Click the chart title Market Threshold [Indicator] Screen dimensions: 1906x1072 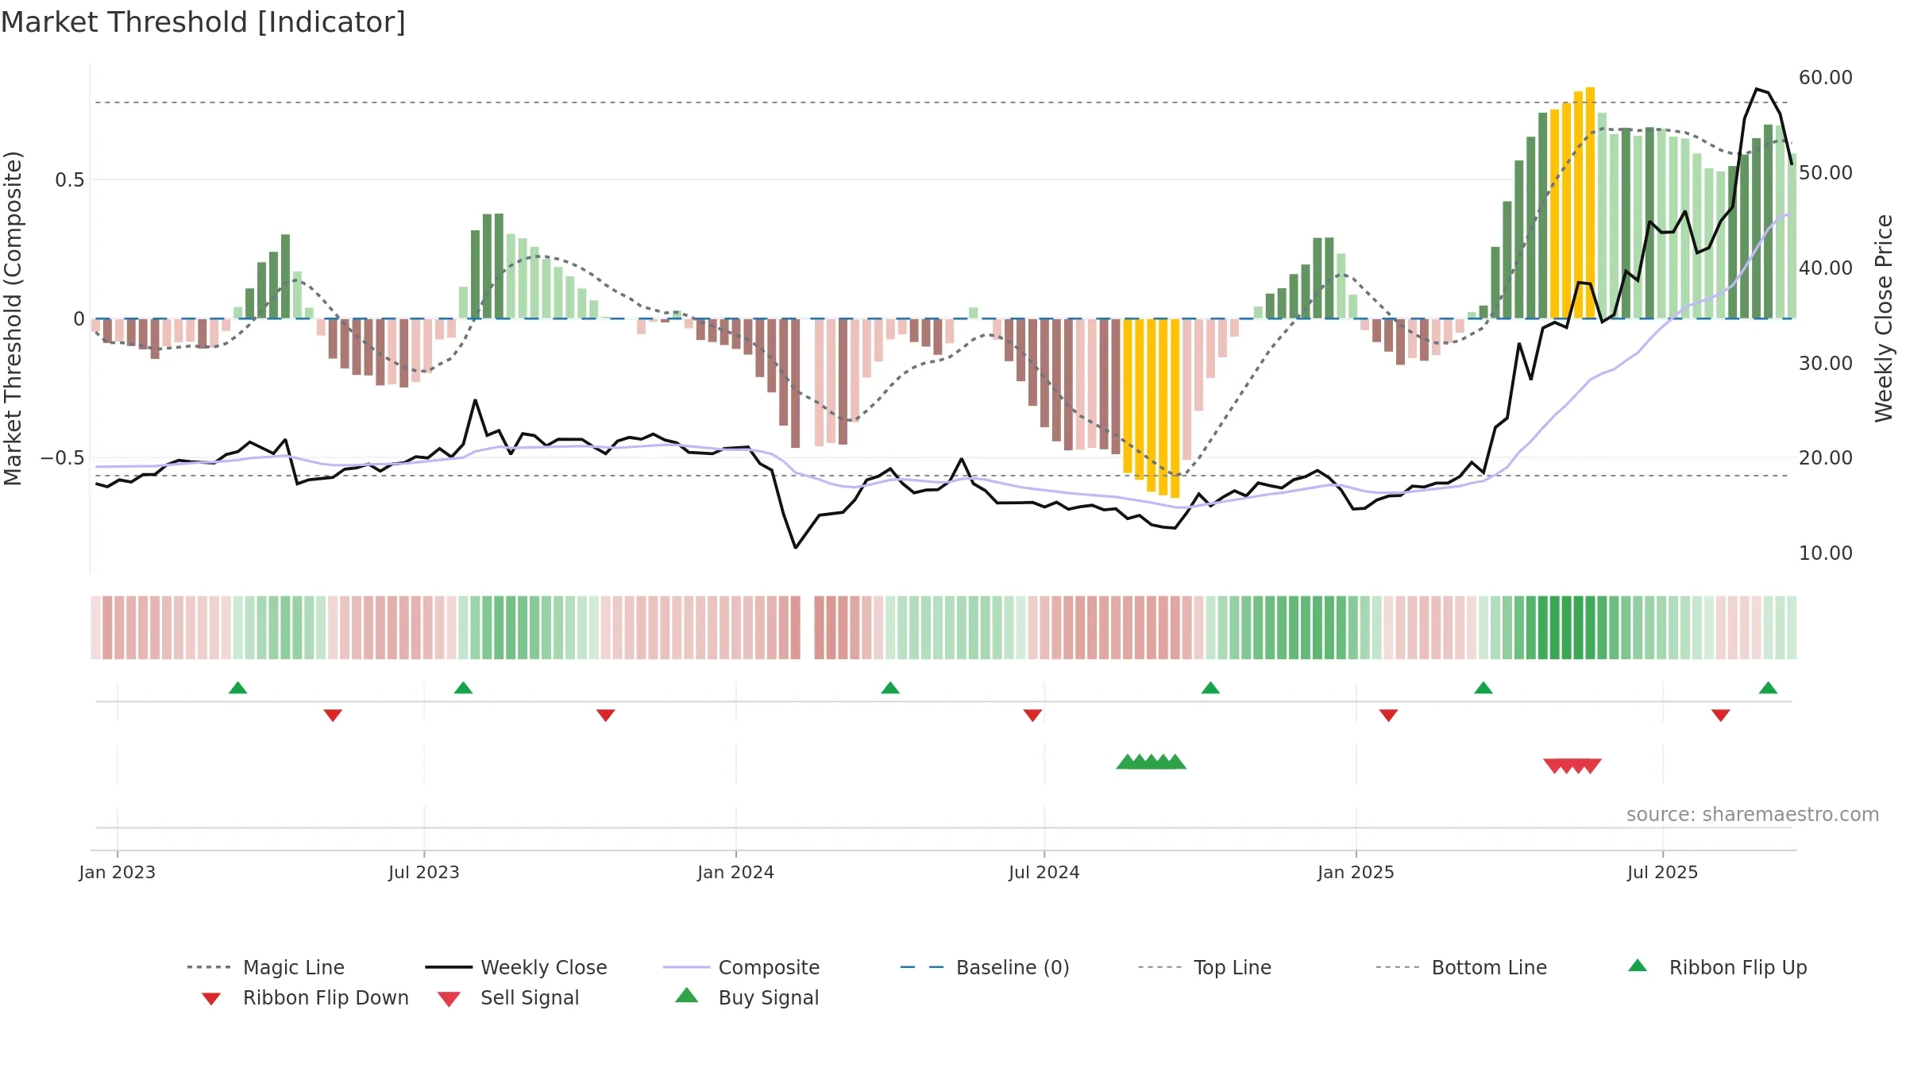click(203, 22)
